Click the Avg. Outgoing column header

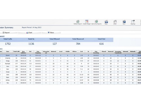pos(38,52)
